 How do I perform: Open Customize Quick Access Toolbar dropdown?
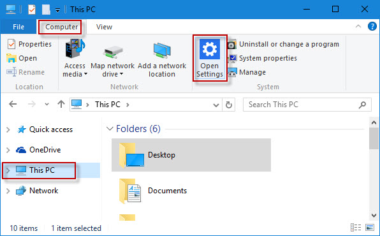point(57,10)
